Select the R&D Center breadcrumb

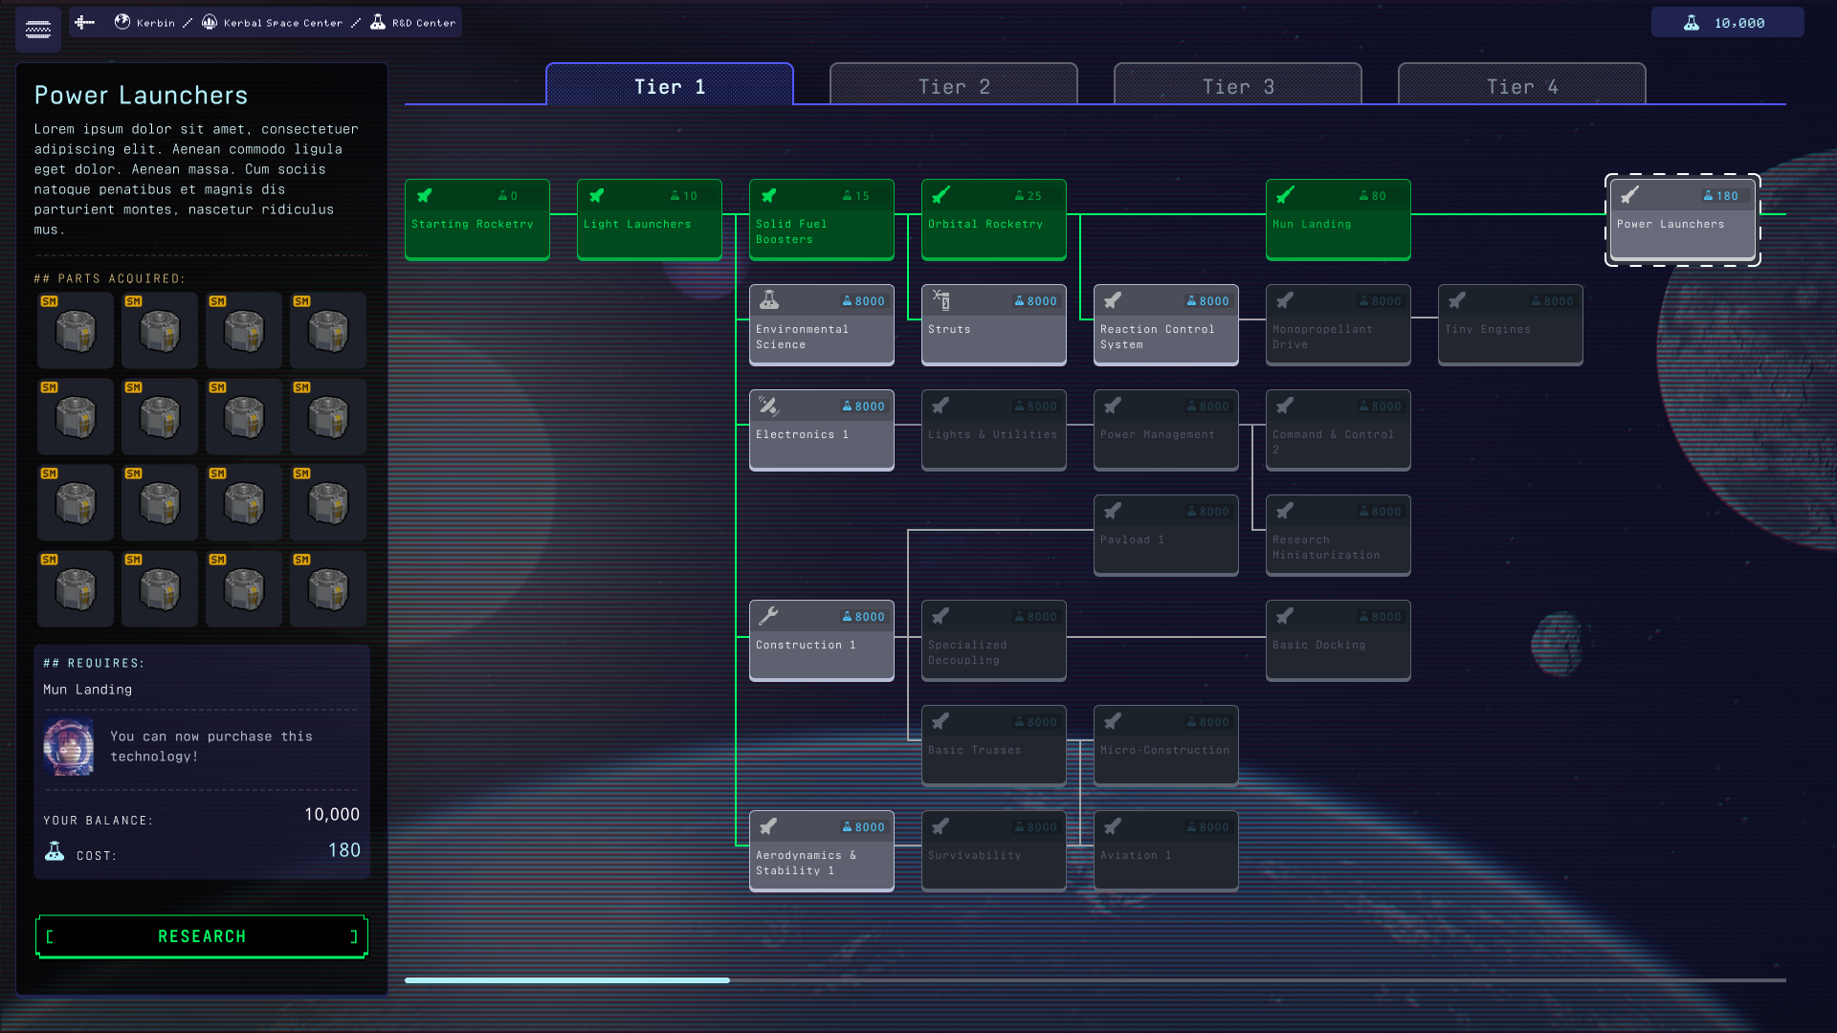412,22
